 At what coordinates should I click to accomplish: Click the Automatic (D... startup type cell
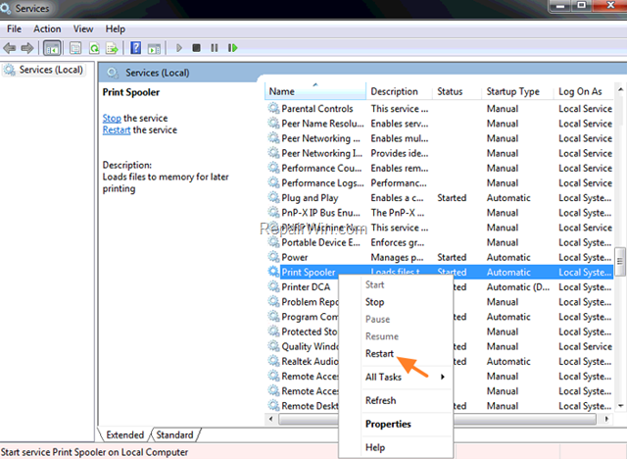coord(518,287)
